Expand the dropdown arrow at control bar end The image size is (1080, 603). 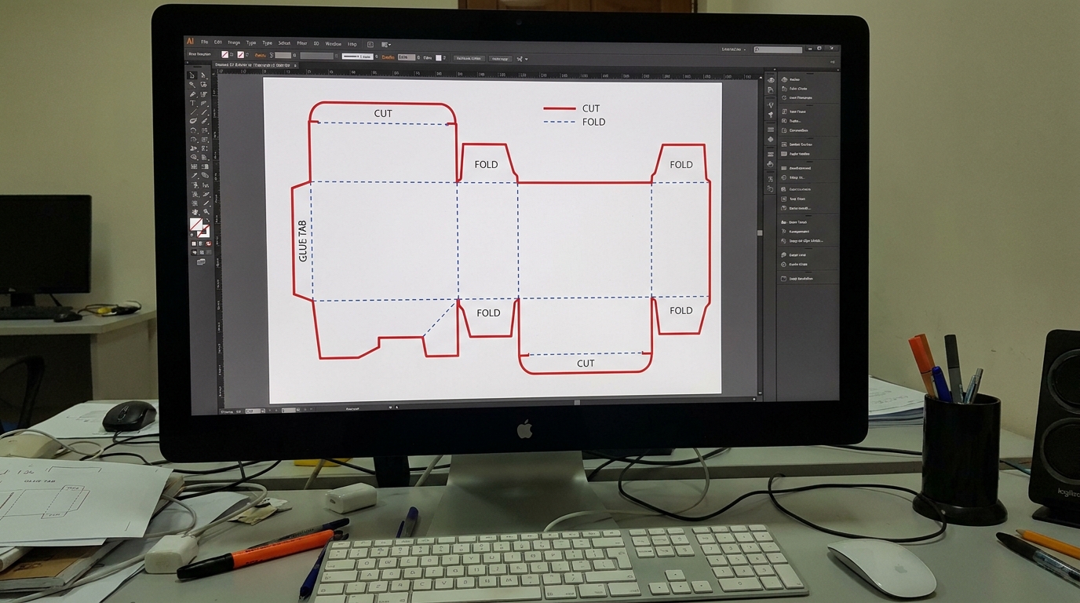(526, 59)
